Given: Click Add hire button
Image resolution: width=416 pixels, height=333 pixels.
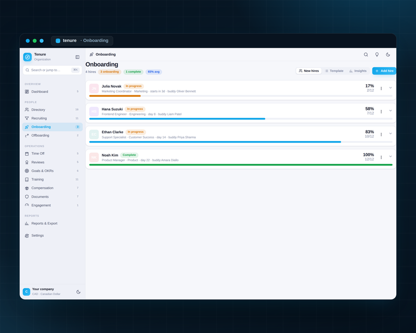Looking at the screenshot, I should tap(384, 71).
